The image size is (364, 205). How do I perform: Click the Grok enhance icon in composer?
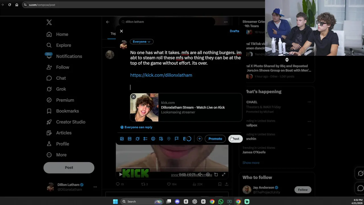coord(138,139)
